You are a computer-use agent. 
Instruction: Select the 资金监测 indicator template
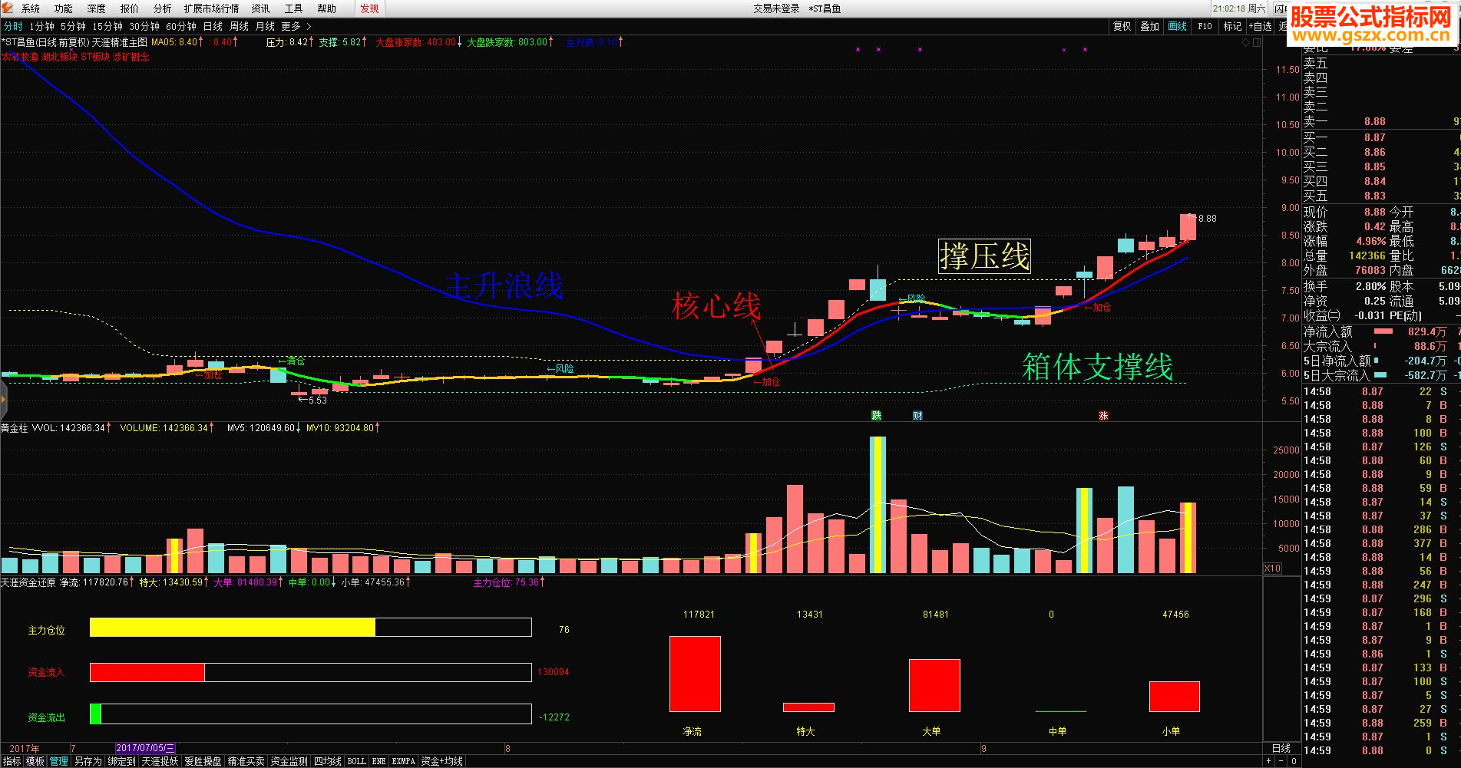289,761
